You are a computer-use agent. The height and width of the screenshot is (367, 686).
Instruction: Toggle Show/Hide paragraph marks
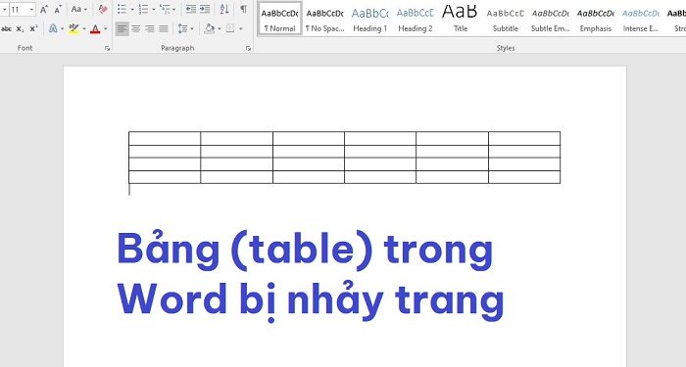click(244, 9)
